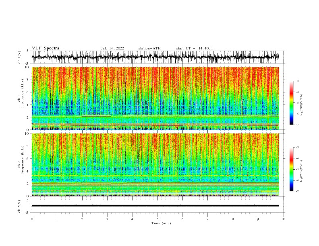This screenshot has height=246, width=319.
Task: Click time axis tick label "1"
Action: pyautogui.click(x=57, y=219)
